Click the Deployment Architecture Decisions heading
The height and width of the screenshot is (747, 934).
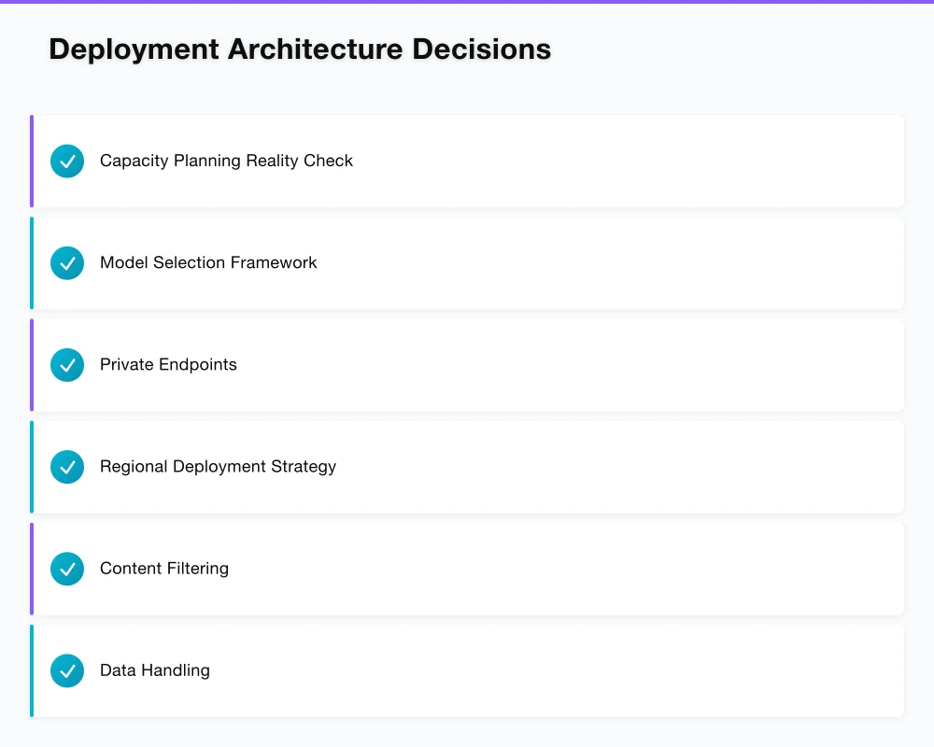point(299,49)
